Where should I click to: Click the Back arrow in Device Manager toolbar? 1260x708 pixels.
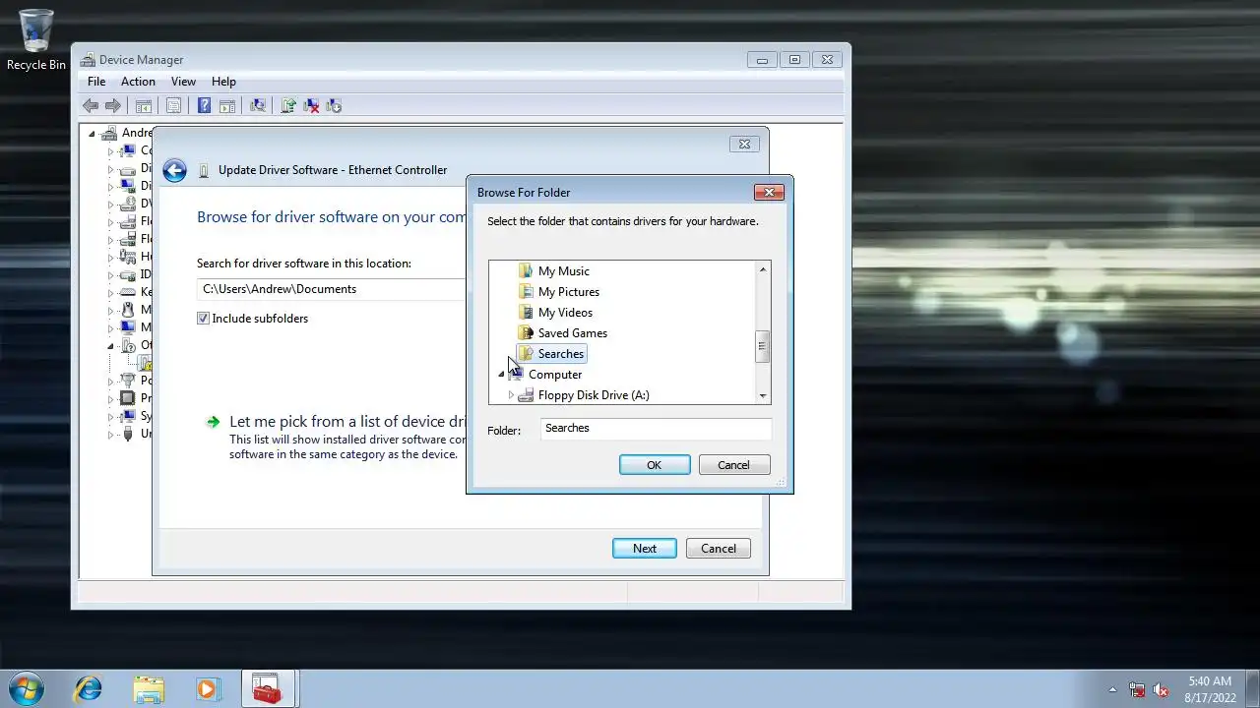point(91,106)
